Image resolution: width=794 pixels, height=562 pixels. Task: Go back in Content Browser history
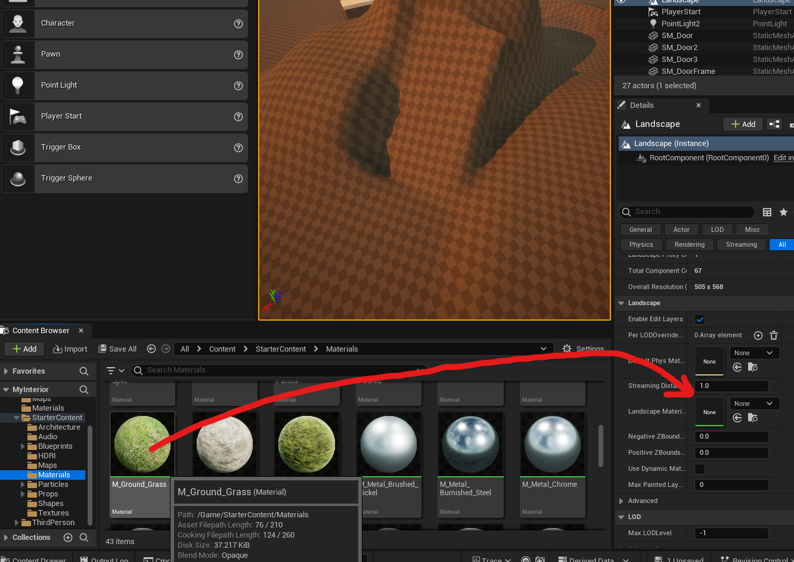[x=151, y=349]
